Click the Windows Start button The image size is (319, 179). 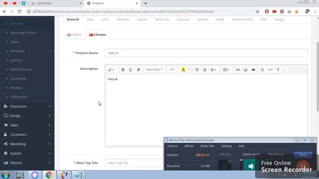(x=5, y=175)
